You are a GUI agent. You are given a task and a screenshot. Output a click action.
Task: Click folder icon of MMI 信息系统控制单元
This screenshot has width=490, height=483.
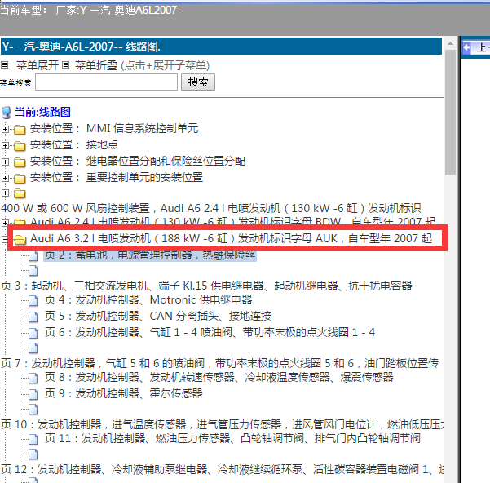point(20,129)
